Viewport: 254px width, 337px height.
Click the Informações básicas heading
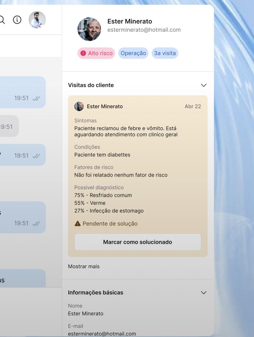pyautogui.click(x=95, y=293)
